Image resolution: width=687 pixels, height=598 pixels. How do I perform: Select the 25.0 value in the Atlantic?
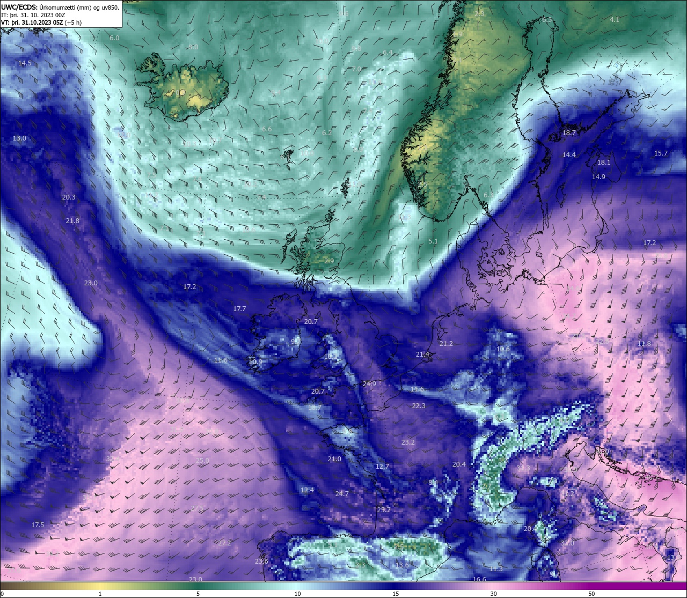click(202, 461)
